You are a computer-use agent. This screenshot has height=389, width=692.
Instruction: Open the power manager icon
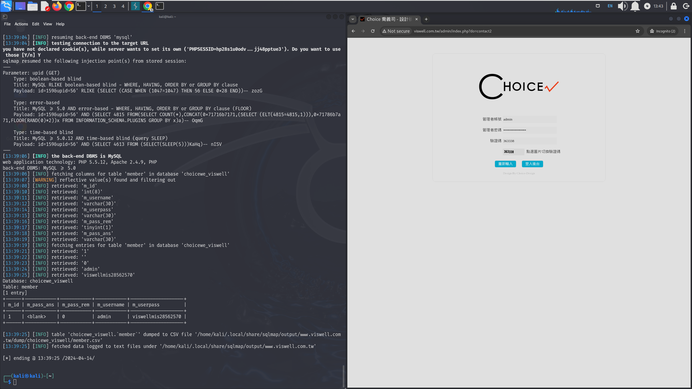coord(647,6)
